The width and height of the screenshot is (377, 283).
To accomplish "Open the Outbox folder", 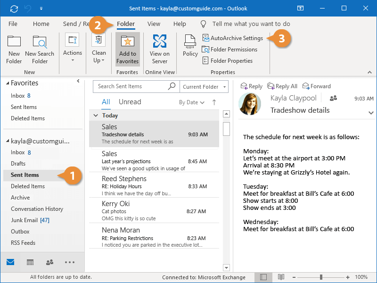I will click(20, 232).
